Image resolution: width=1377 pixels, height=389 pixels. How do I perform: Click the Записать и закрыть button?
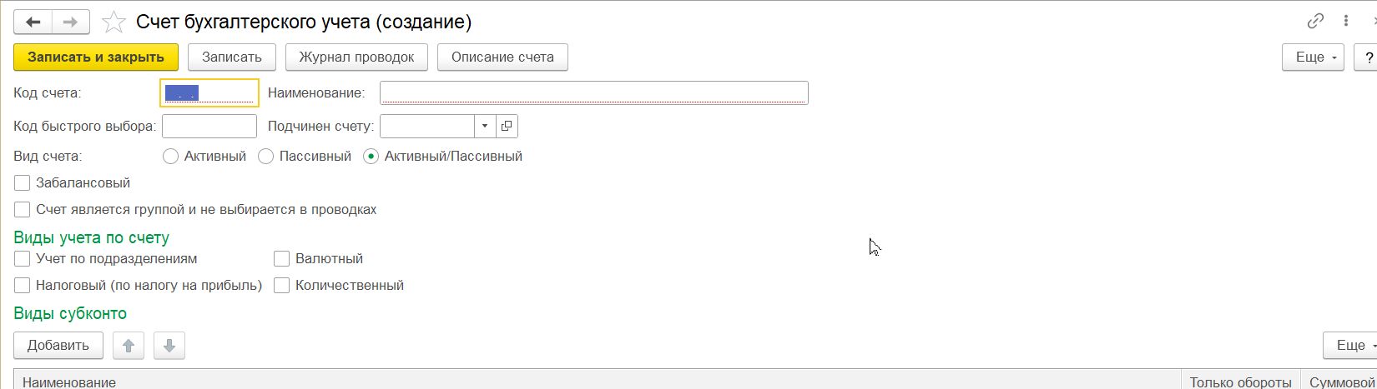pyautogui.click(x=96, y=57)
